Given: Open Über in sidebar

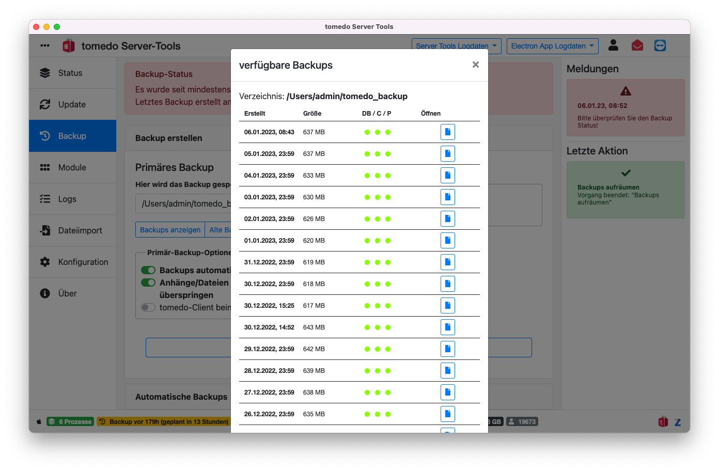Looking at the screenshot, I should (72, 293).
